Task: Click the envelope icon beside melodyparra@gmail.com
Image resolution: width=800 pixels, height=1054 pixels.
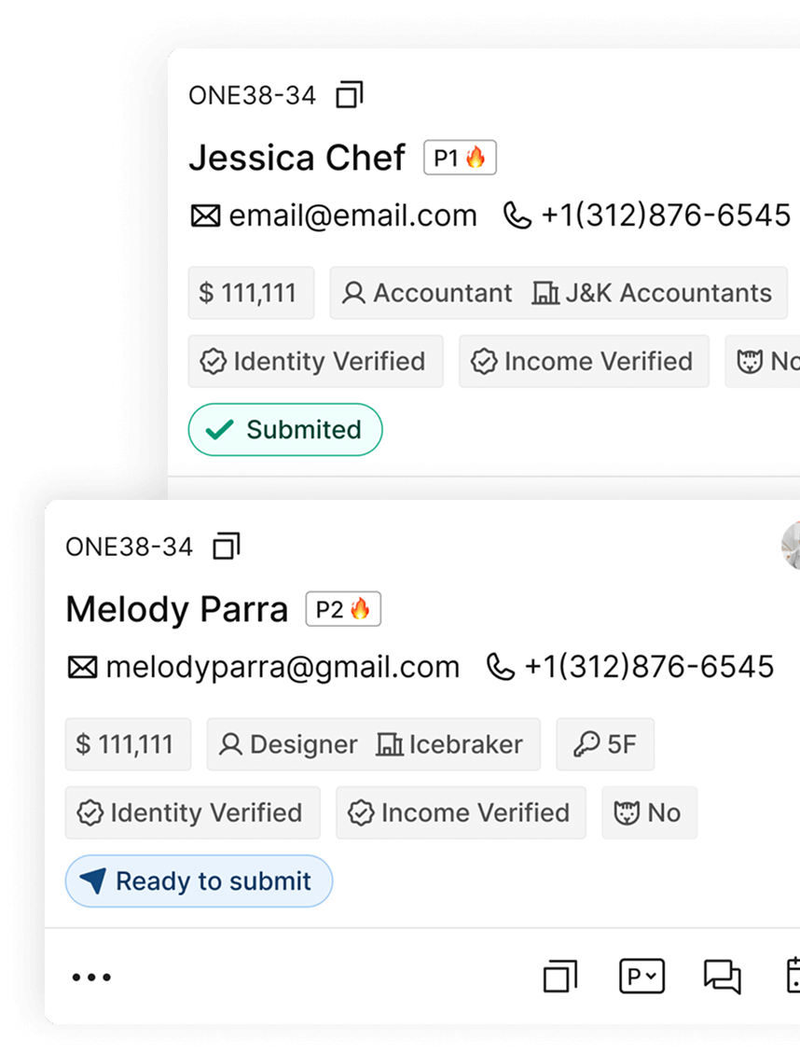Action: (x=82, y=668)
